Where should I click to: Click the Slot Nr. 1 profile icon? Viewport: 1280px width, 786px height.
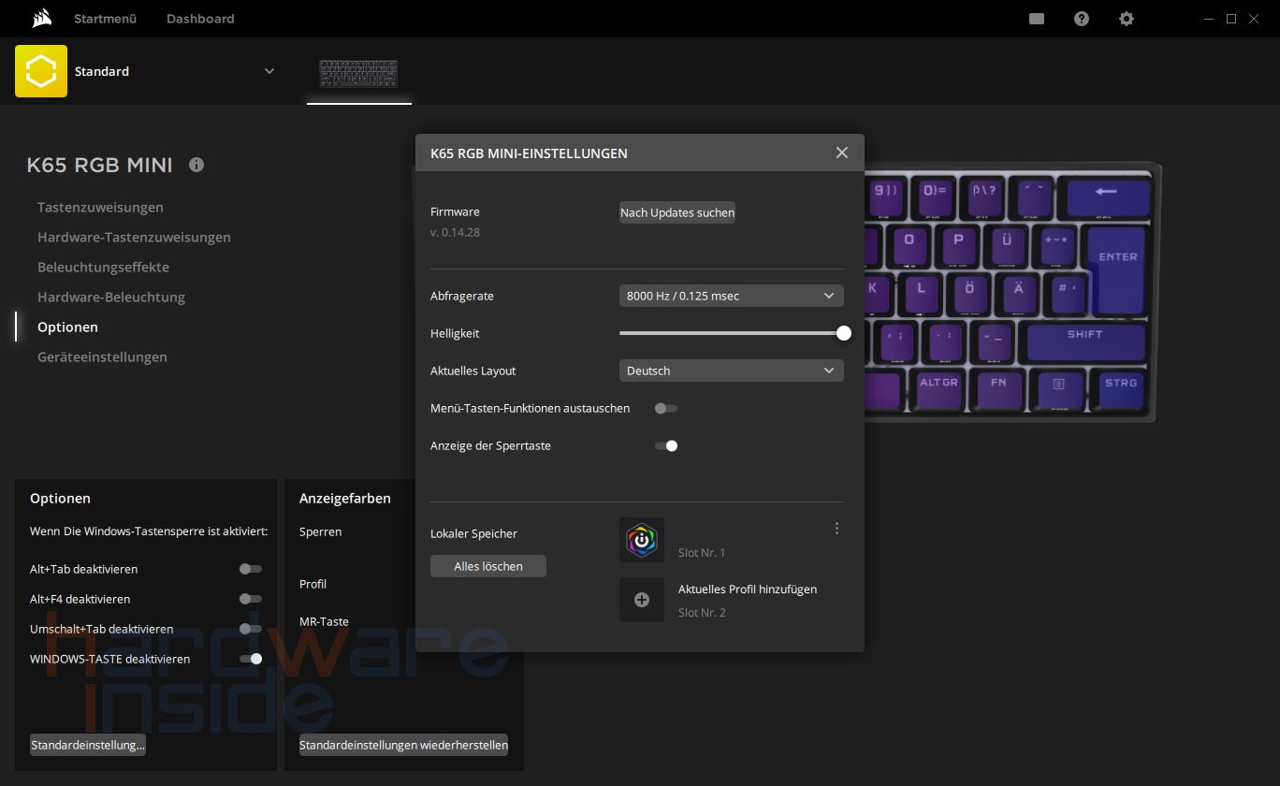pyautogui.click(x=642, y=540)
